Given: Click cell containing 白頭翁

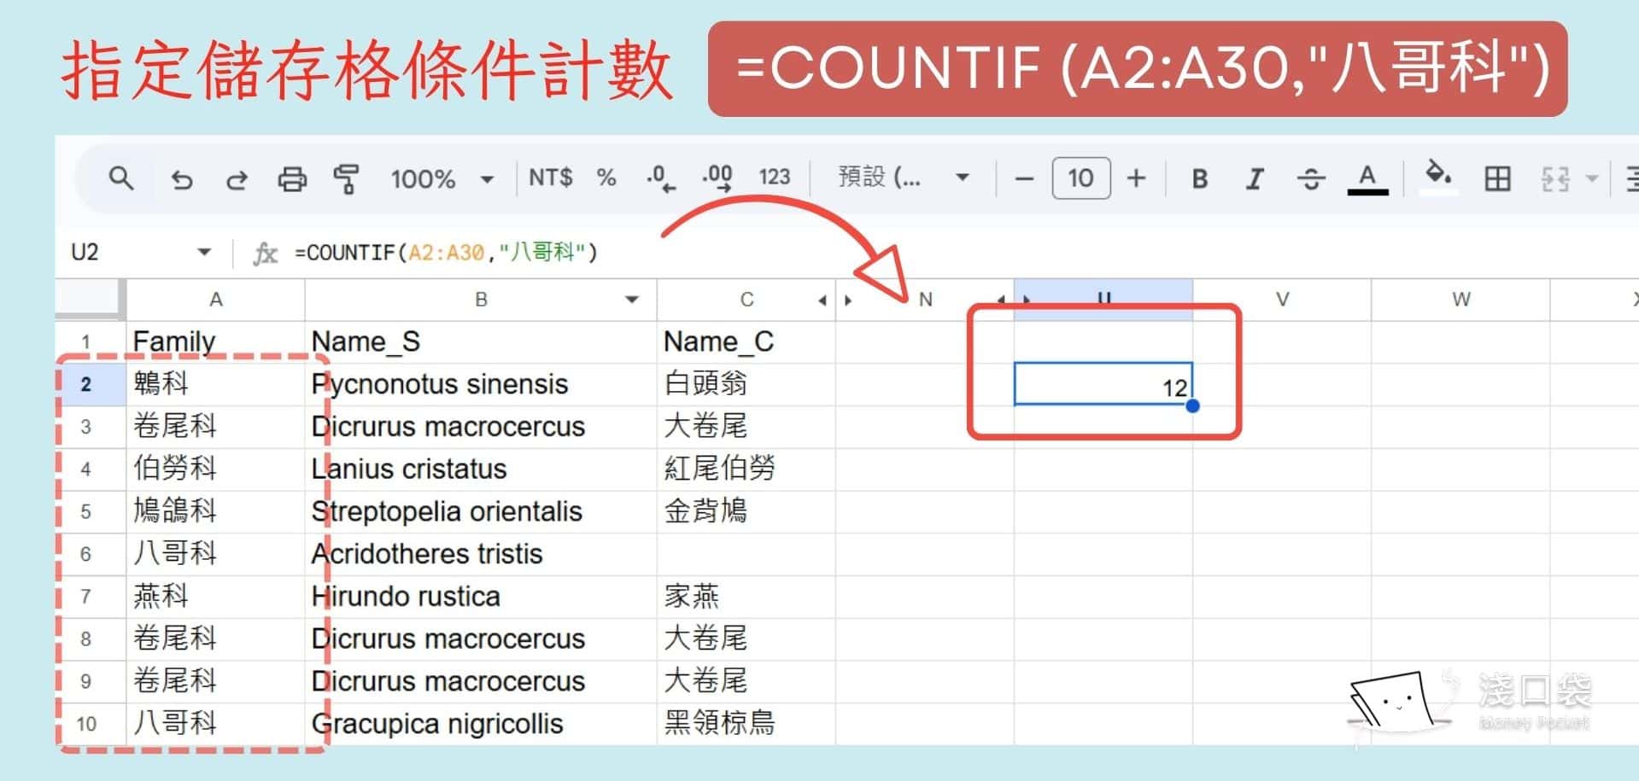Looking at the screenshot, I should 746,384.
